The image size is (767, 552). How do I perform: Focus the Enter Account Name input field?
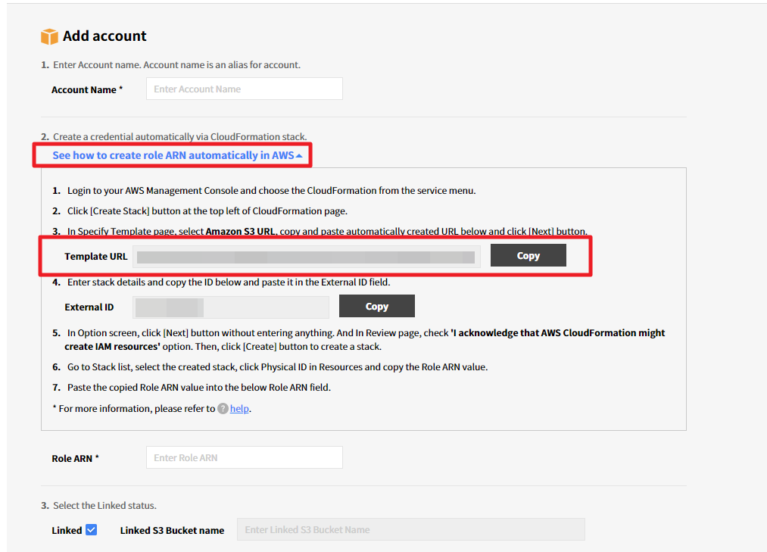244,89
